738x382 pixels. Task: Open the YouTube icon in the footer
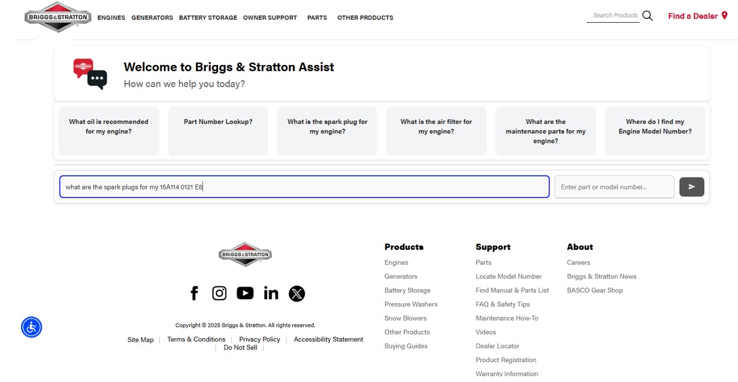click(245, 293)
